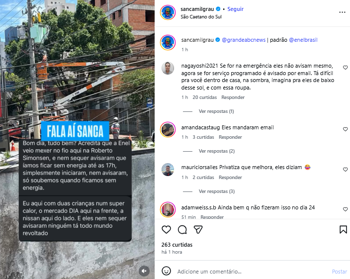Like amandacastaug's comment heart

[346, 129]
